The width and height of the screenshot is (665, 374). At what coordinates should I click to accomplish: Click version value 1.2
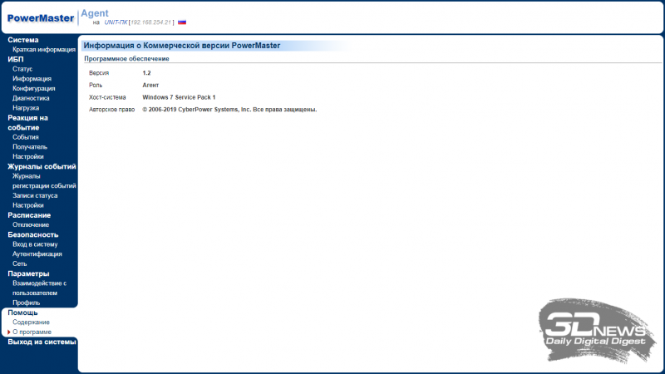(147, 73)
